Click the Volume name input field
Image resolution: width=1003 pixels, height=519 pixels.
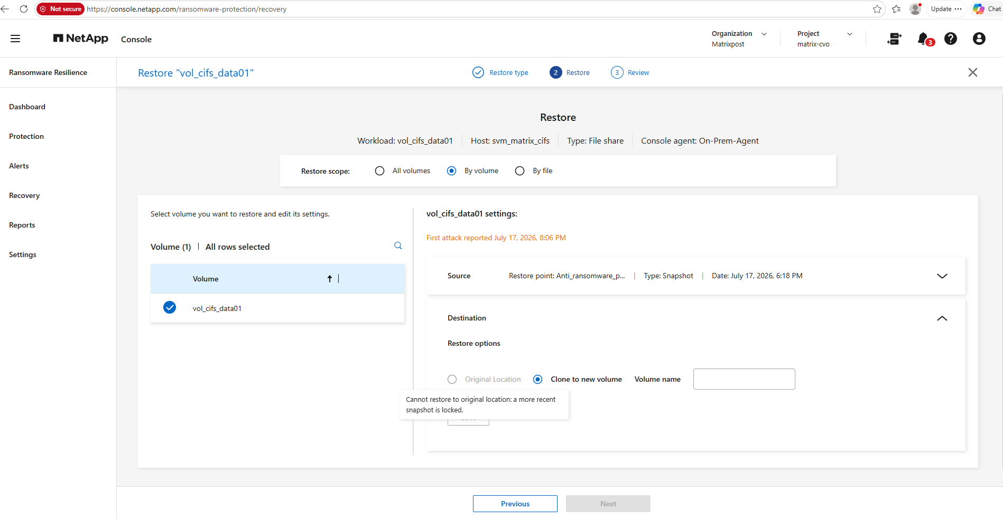744,379
